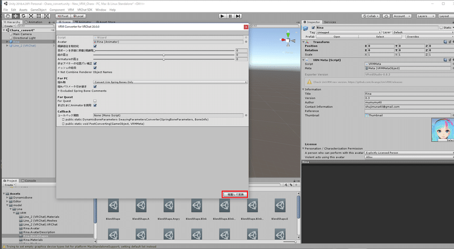Toggle the メッシュの結合 checkbox
The width and height of the screenshot is (454, 249).
(95, 67)
